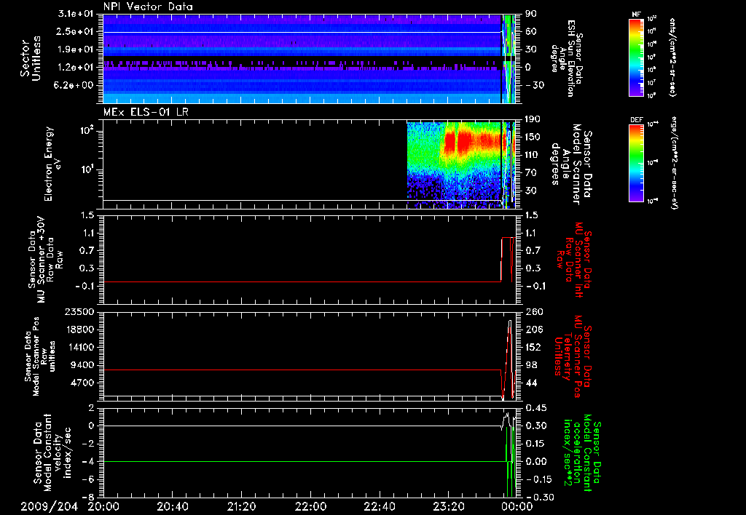Viewport: 746px width, 515px height.
Task: Click the MU Scanner +30V Raw Data axis title
Action: [x=45, y=260]
